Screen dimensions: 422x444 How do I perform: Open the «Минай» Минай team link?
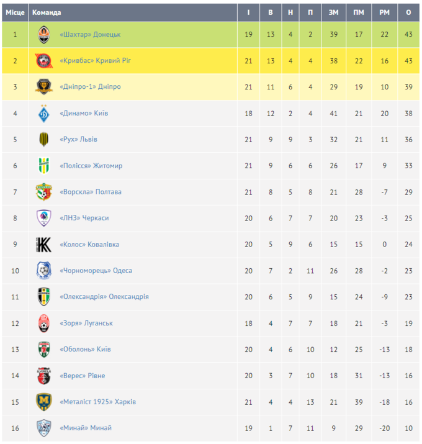(x=86, y=428)
